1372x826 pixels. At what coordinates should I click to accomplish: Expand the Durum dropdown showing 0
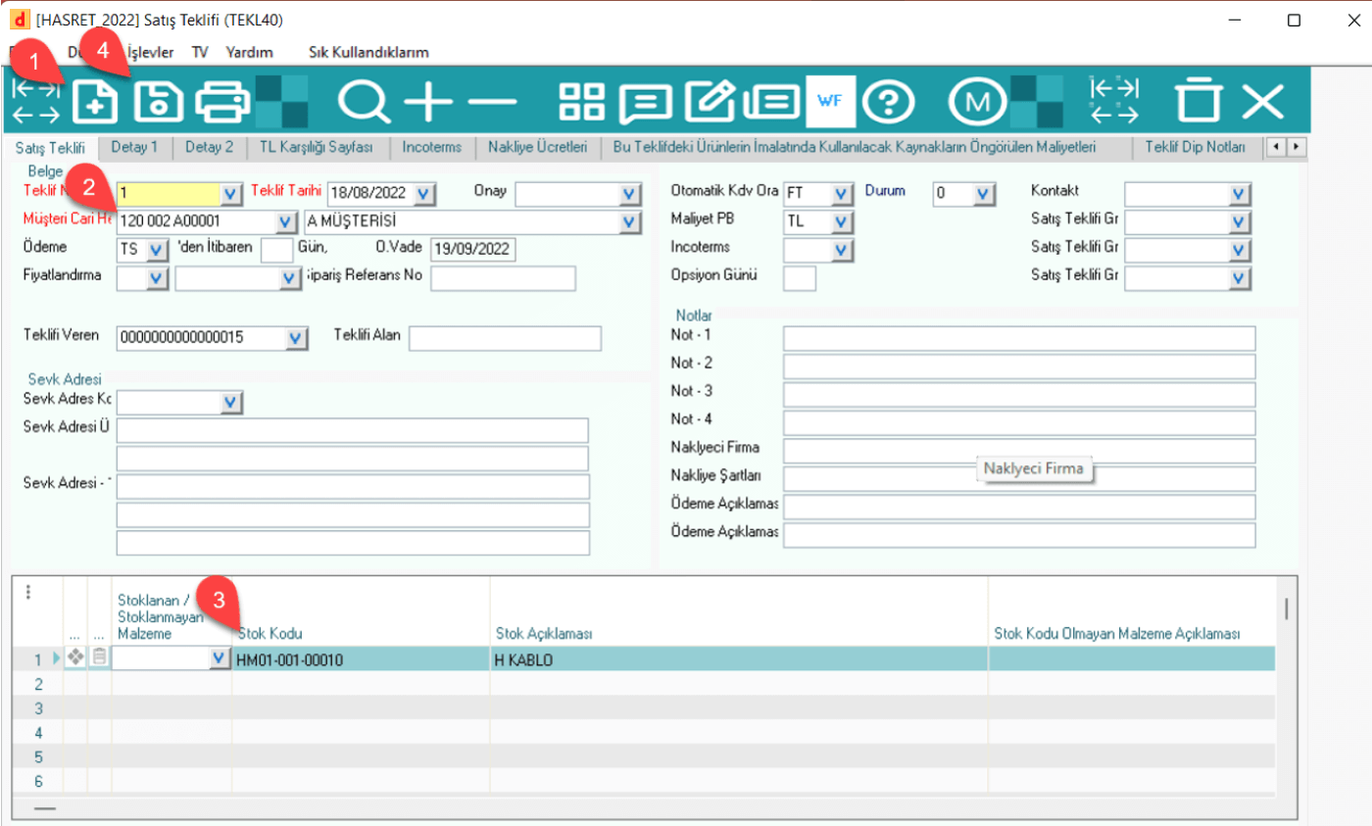point(984,194)
